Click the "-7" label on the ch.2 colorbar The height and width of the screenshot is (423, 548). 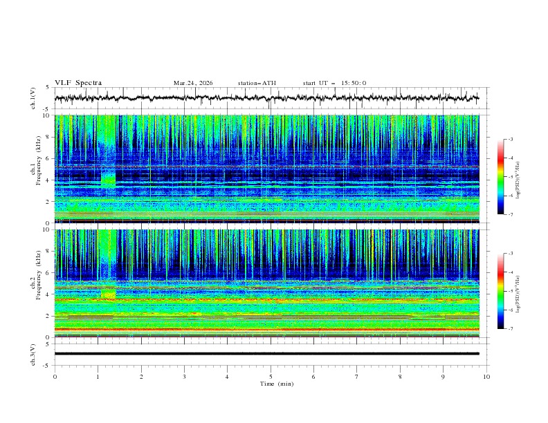point(511,329)
